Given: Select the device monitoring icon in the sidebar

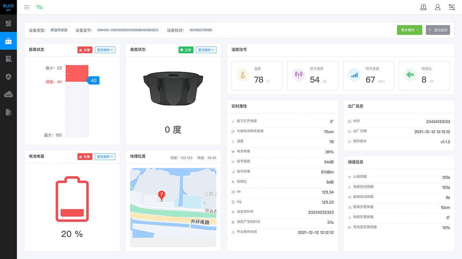Looking at the screenshot, I should tap(8, 41).
